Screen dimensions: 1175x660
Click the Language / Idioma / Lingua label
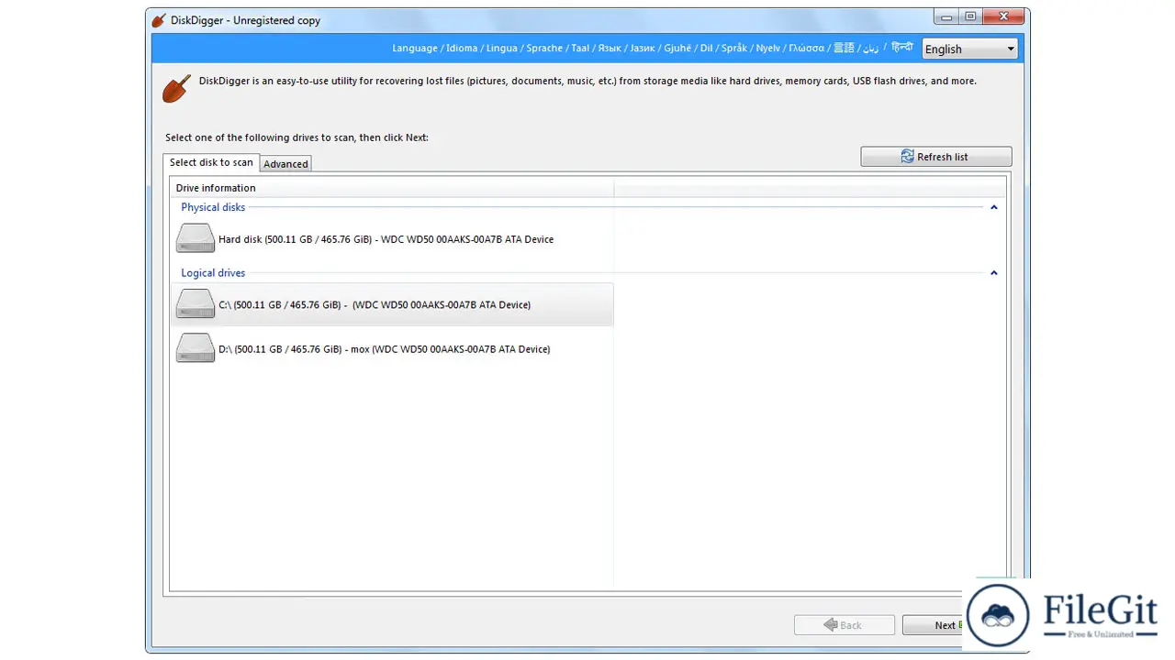[652, 48]
